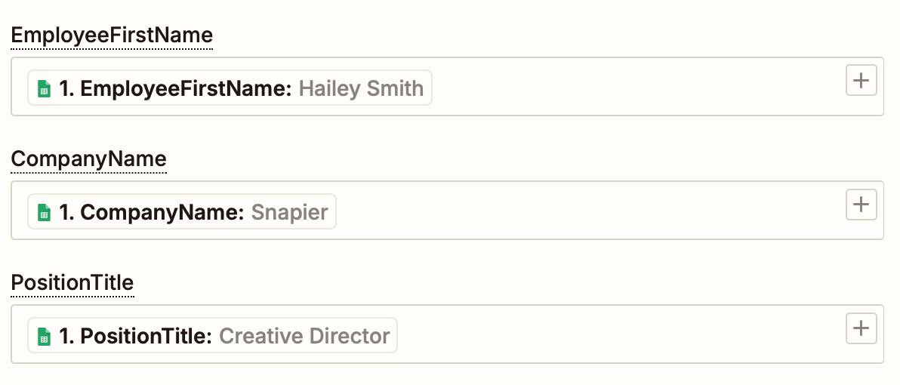Screen dimensions: 900x385
Task: Click bold '1. PositionTitle:' pill text
Action: point(136,336)
